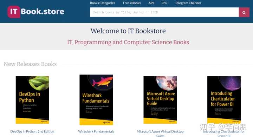Click the Welcome to IT Bookstore heading
The height and width of the screenshot is (137, 253).
click(128, 31)
